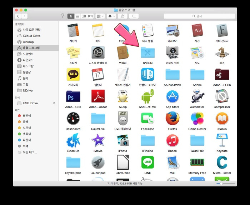
Task: Open the gear action menu
Action: 111,16
